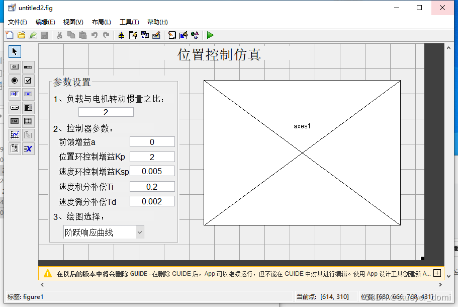Click the vertical scrollbar up arrow
The width and height of the screenshot is (458, 307).
tap(448, 48)
